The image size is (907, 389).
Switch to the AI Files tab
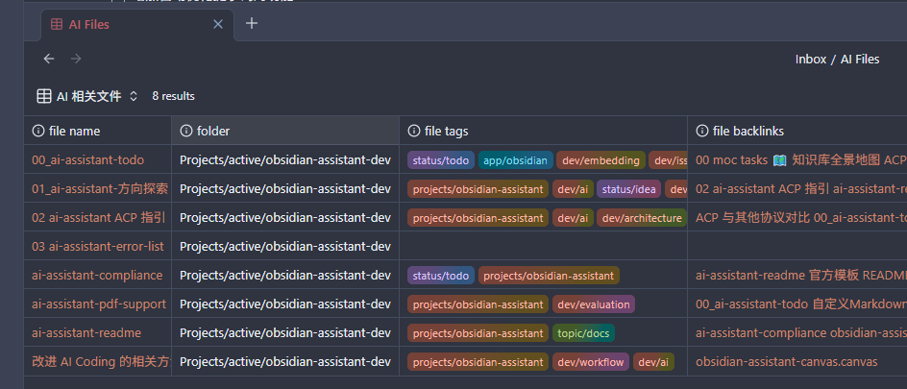click(137, 24)
